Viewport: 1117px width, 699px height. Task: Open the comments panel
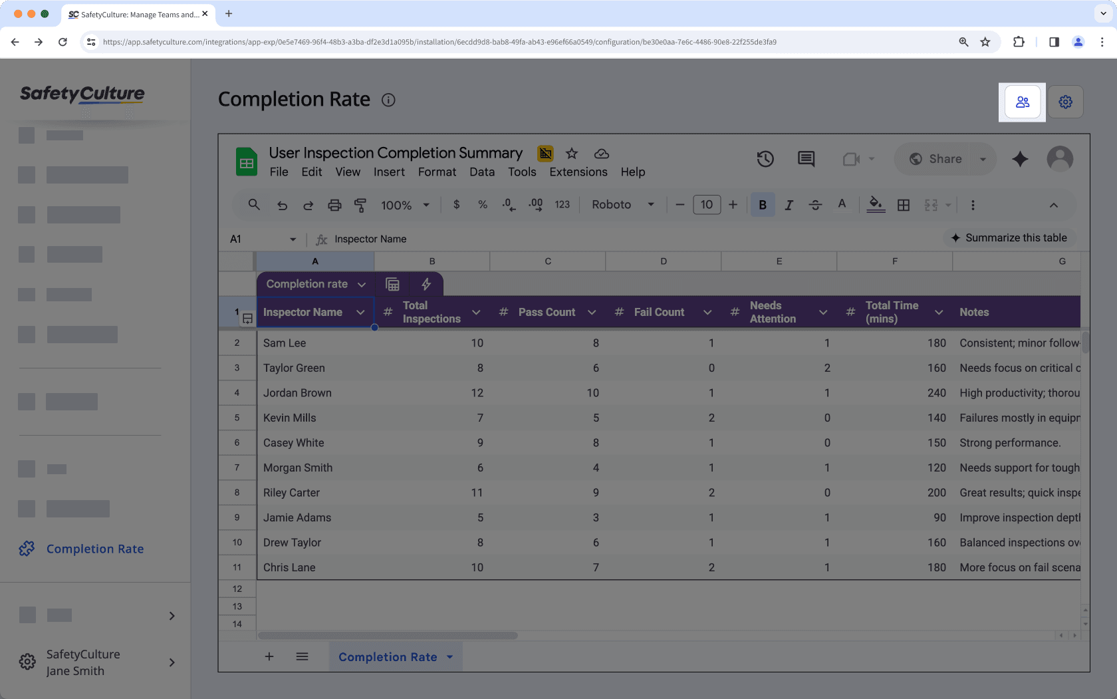coord(805,159)
